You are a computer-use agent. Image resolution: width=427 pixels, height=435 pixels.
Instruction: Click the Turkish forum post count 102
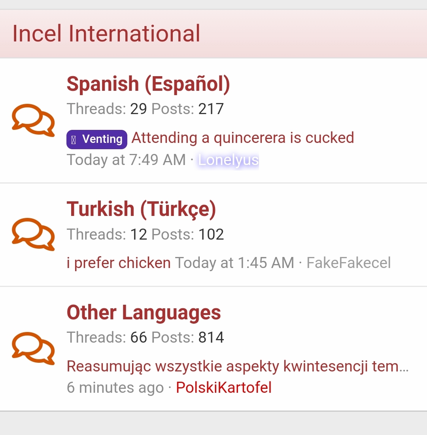point(211,234)
